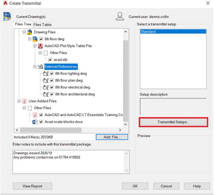The image size is (214, 195).
Task: Collapse the Drawing Files node
Action: coord(24,32)
